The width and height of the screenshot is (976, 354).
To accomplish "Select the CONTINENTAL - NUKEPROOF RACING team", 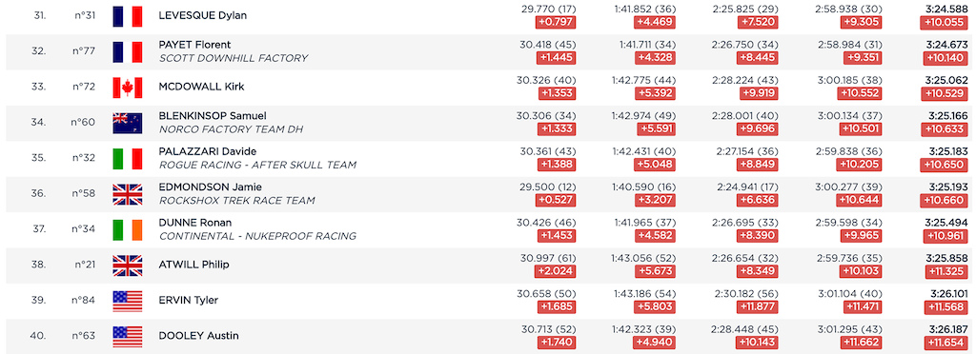I will click(257, 236).
